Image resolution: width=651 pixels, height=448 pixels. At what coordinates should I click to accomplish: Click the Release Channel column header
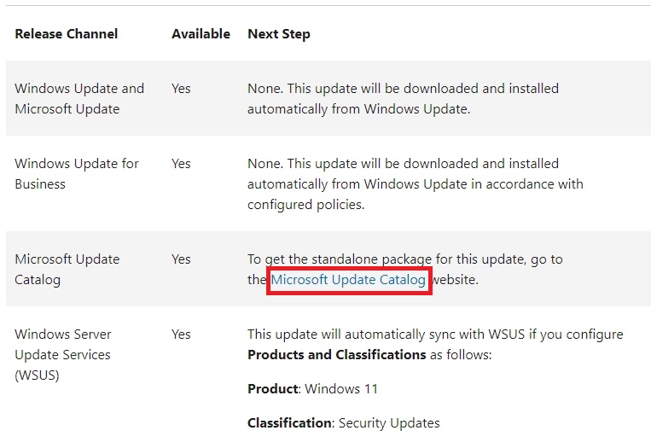pos(67,34)
